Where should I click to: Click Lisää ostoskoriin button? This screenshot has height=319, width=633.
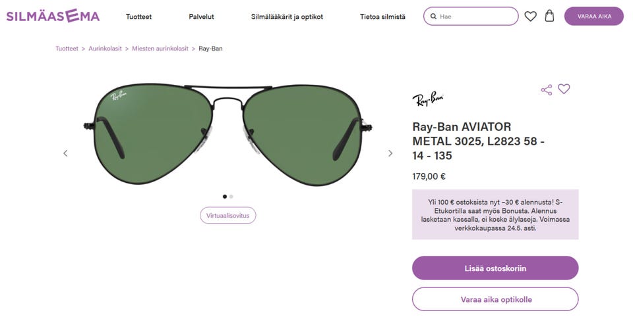click(x=495, y=268)
